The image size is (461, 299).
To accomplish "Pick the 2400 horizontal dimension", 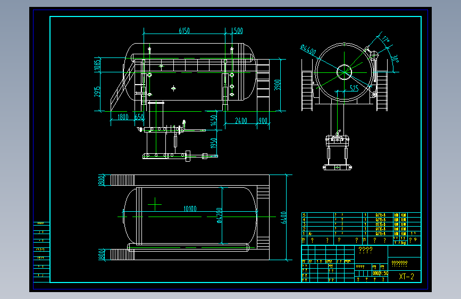I will pos(241,121).
